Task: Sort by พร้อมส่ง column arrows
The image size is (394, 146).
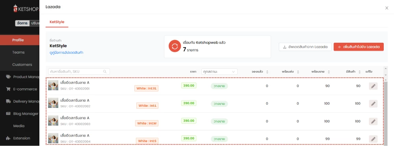Action: 298,72
